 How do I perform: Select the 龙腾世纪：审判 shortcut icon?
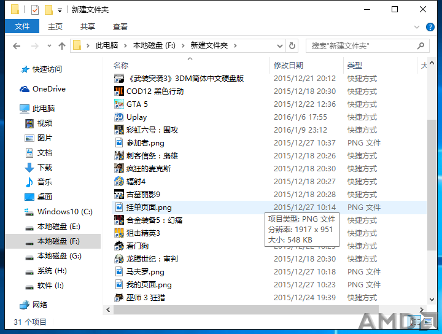pos(119,259)
